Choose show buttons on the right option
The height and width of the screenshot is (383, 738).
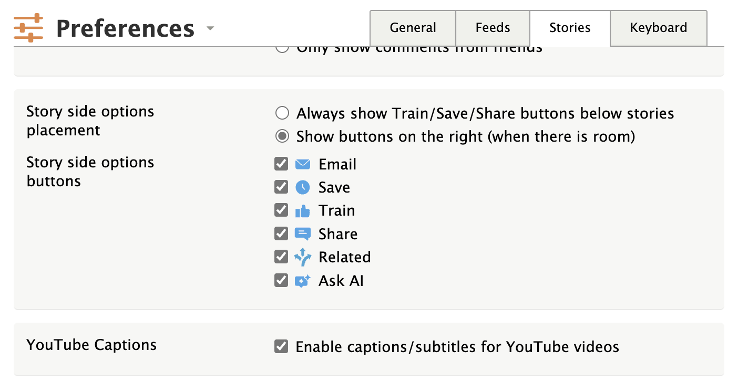tap(282, 136)
